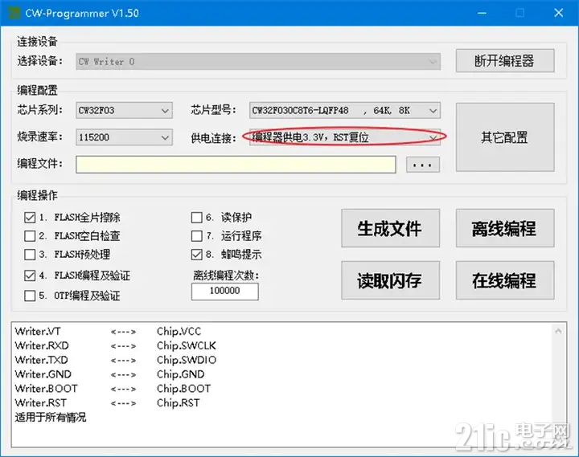Click the Chip.SWCLK text
Screen dimensions: 579x457
186,345
